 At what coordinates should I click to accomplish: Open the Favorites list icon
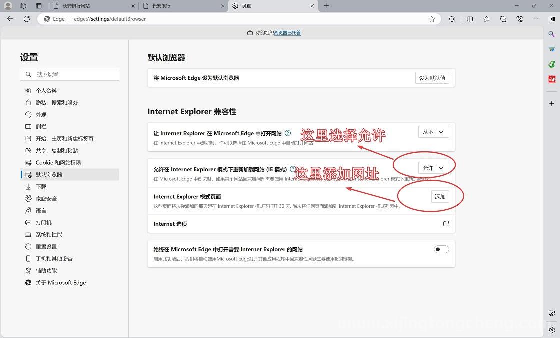tap(486, 19)
